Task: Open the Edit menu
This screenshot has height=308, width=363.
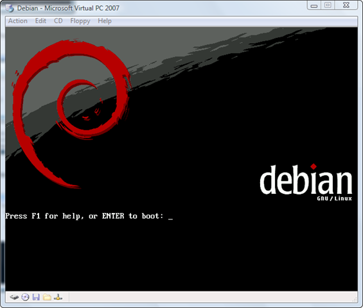Action: (x=40, y=21)
